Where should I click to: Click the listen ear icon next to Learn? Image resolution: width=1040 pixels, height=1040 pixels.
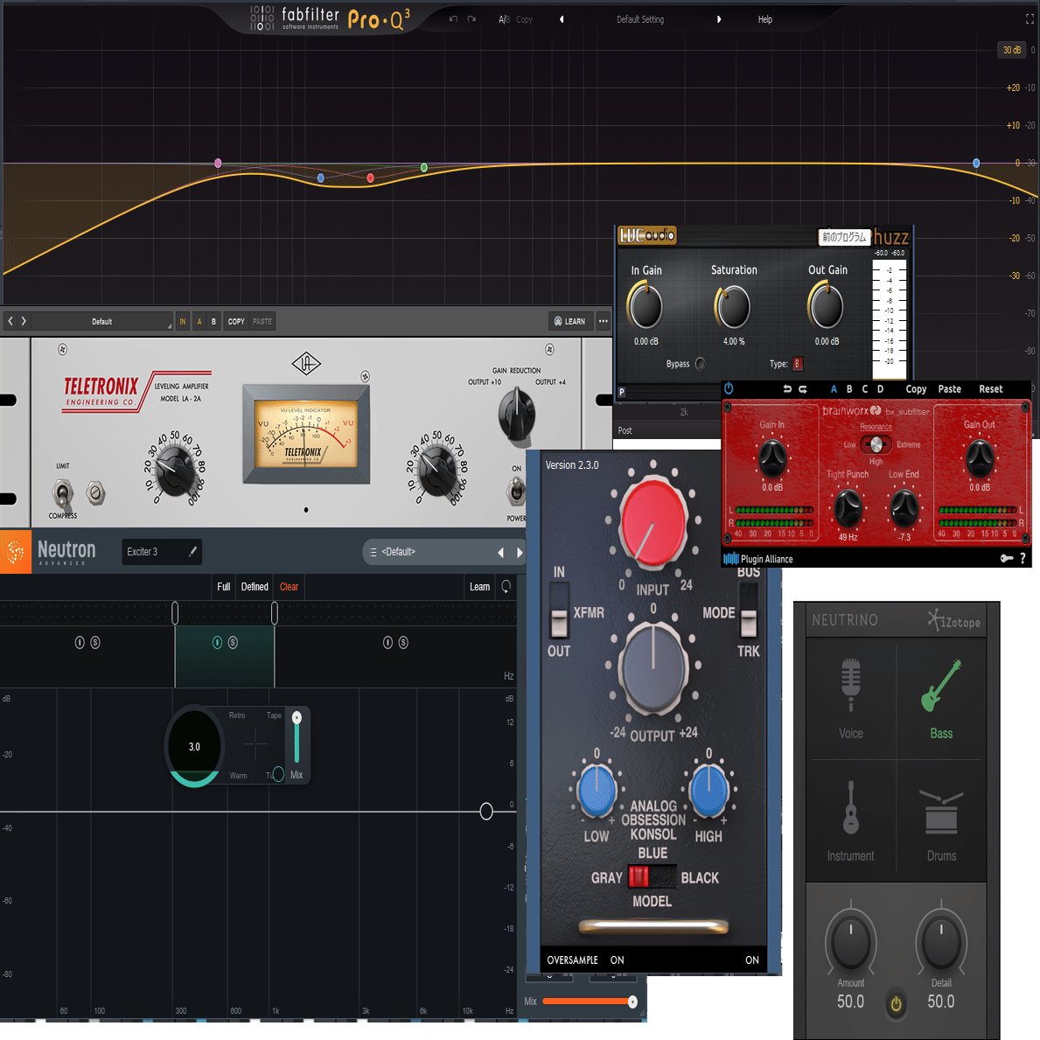point(506,586)
